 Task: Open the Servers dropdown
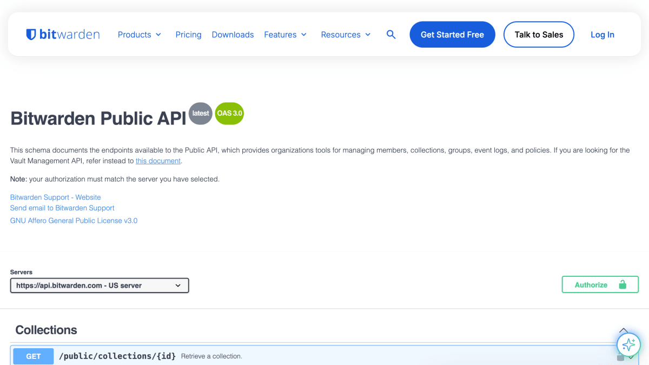point(100,286)
